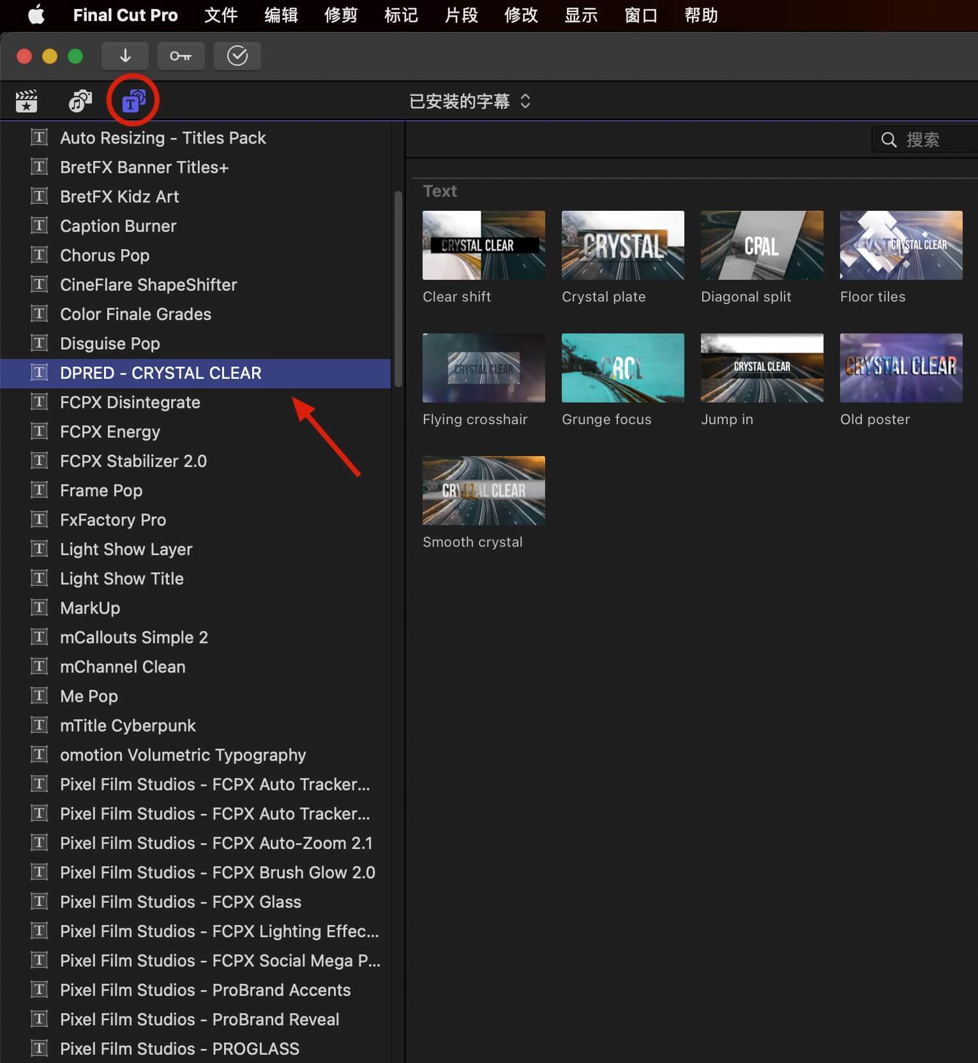Click the T icon beside Caption Burner
The height and width of the screenshot is (1063, 978).
point(40,226)
